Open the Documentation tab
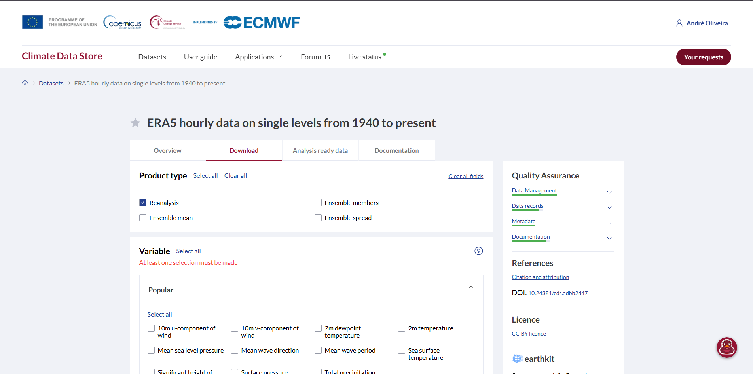Viewport: 753px width, 374px height. [x=397, y=150]
